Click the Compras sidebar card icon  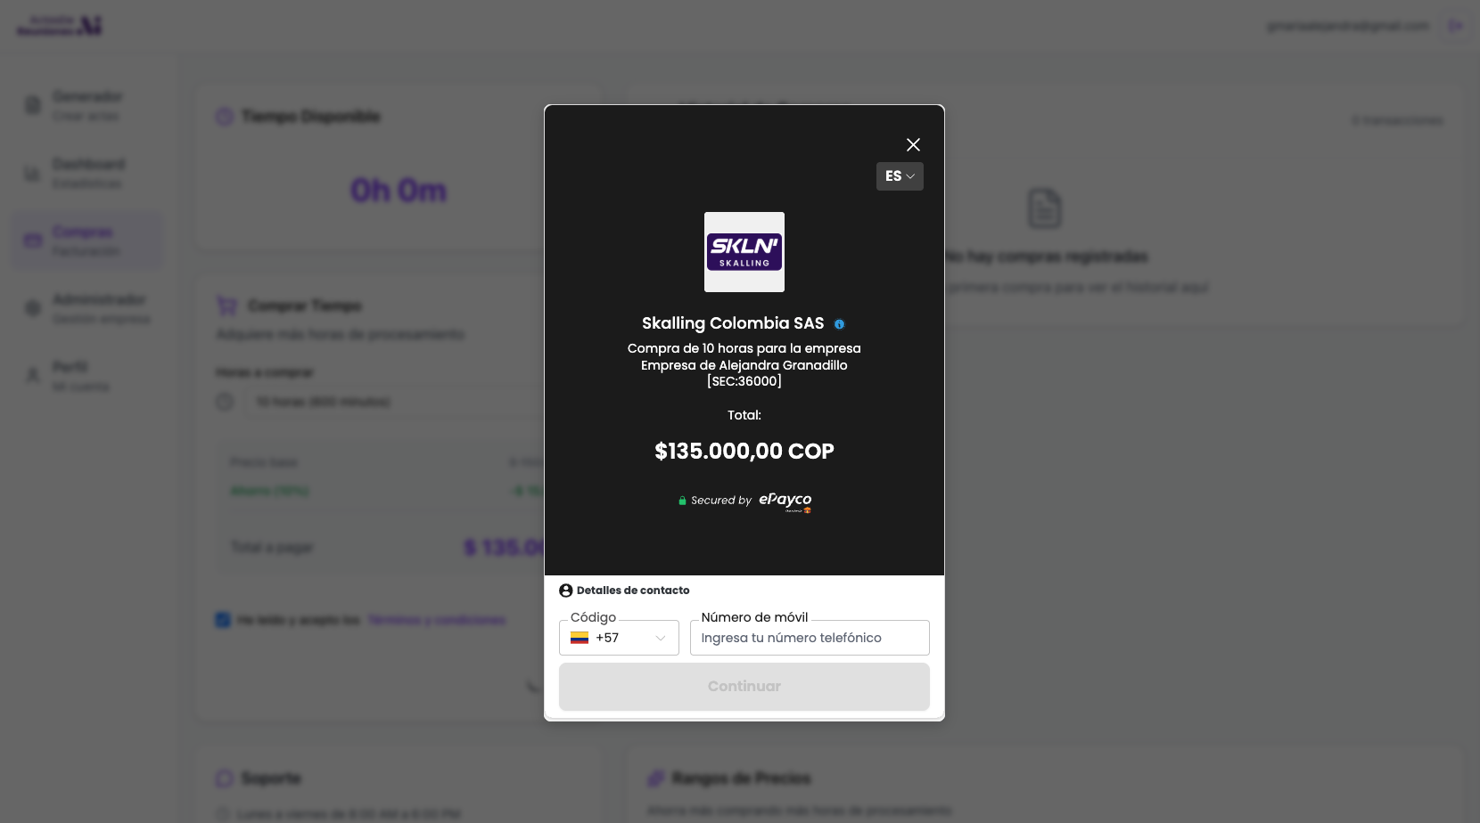33,240
